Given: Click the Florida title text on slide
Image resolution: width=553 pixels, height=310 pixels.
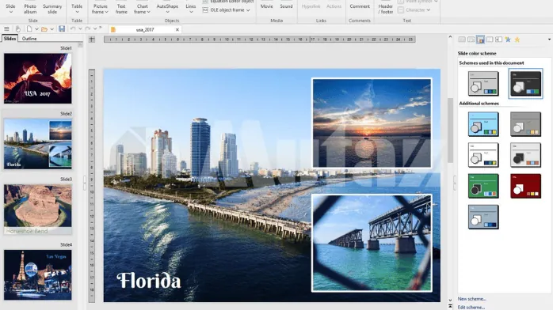Looking at the screenshot, I should [149, 281].
